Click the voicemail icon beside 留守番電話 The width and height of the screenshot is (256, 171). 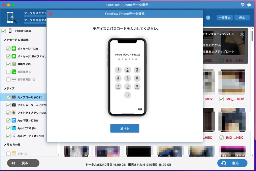coord(14,79)
